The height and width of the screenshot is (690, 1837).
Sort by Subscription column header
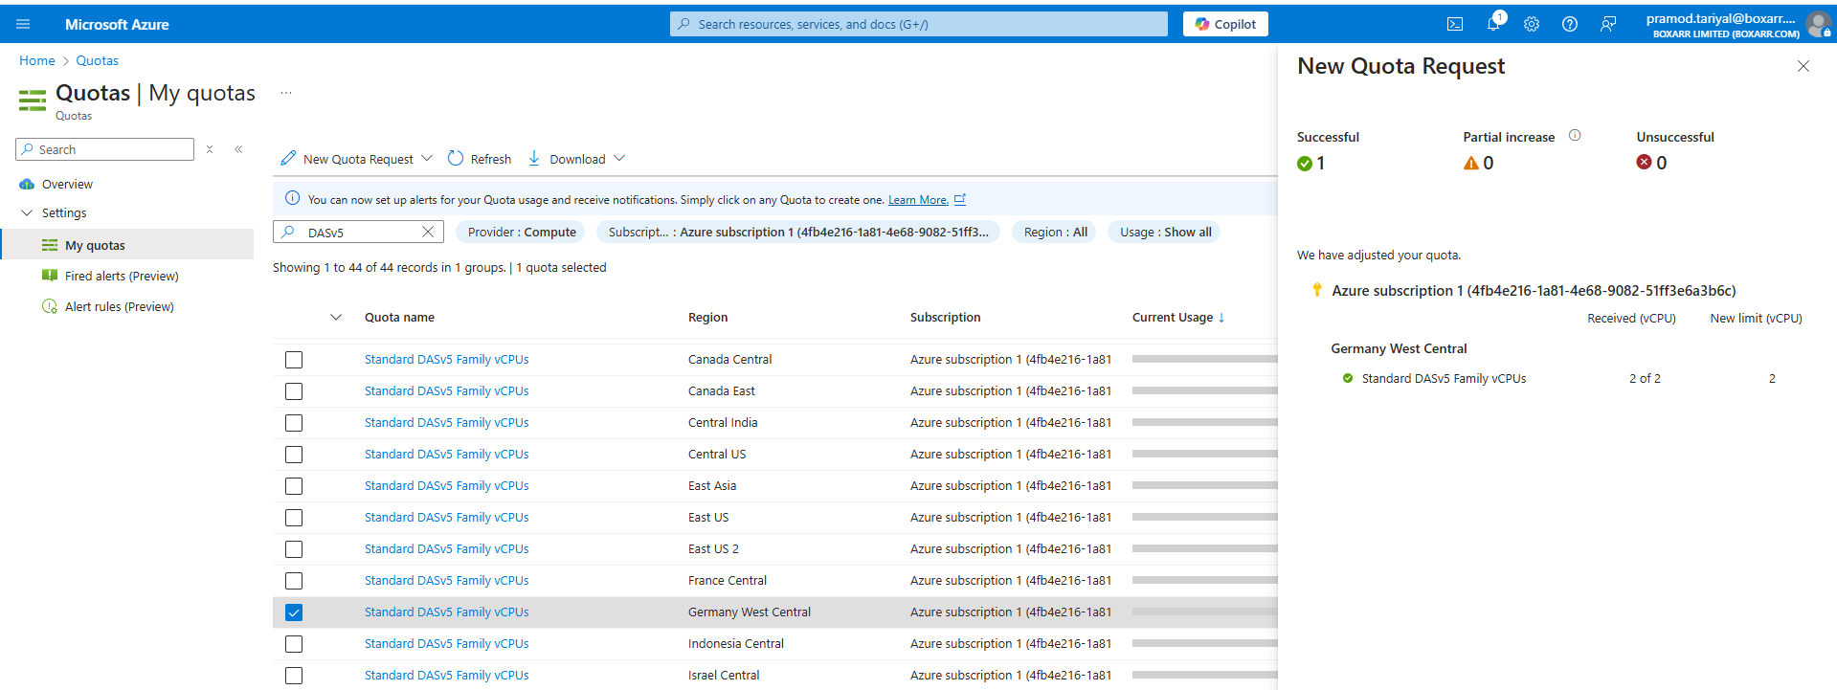point(945,317)
